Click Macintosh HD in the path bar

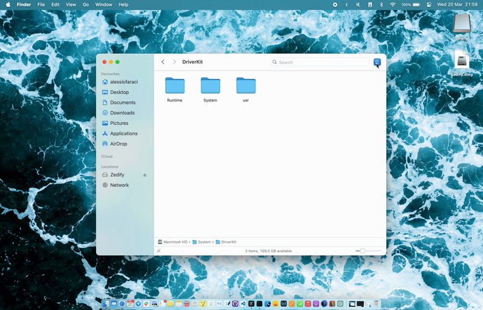point(172,242)
